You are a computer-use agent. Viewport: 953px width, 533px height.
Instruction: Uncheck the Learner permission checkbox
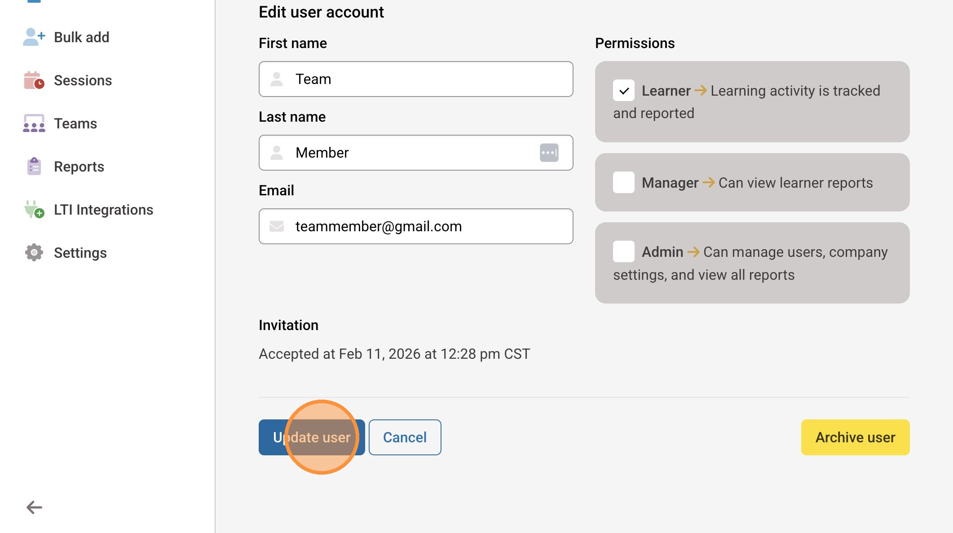[x=623, y=91]
